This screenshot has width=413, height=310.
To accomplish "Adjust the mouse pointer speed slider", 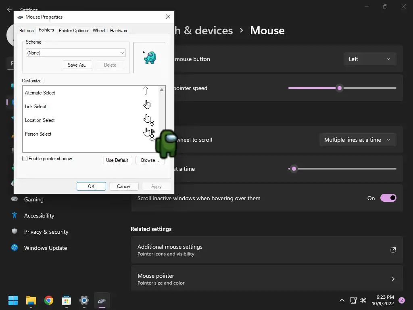I will tap(340, 88).
